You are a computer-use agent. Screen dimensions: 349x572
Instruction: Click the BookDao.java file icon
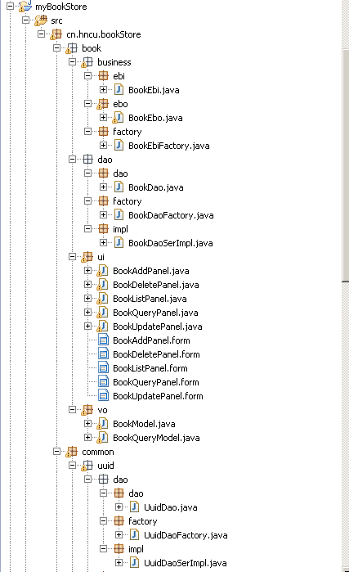tap(119, 187)
